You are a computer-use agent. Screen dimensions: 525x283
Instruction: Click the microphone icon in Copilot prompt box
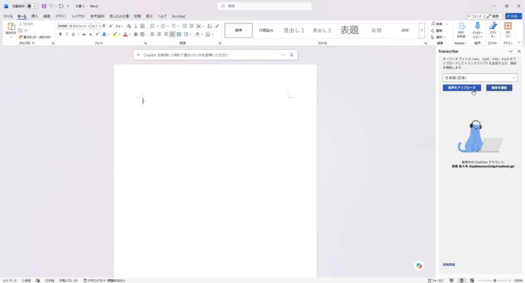click(x=291, y=55)
